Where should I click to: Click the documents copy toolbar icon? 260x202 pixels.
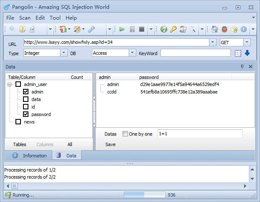22,29
